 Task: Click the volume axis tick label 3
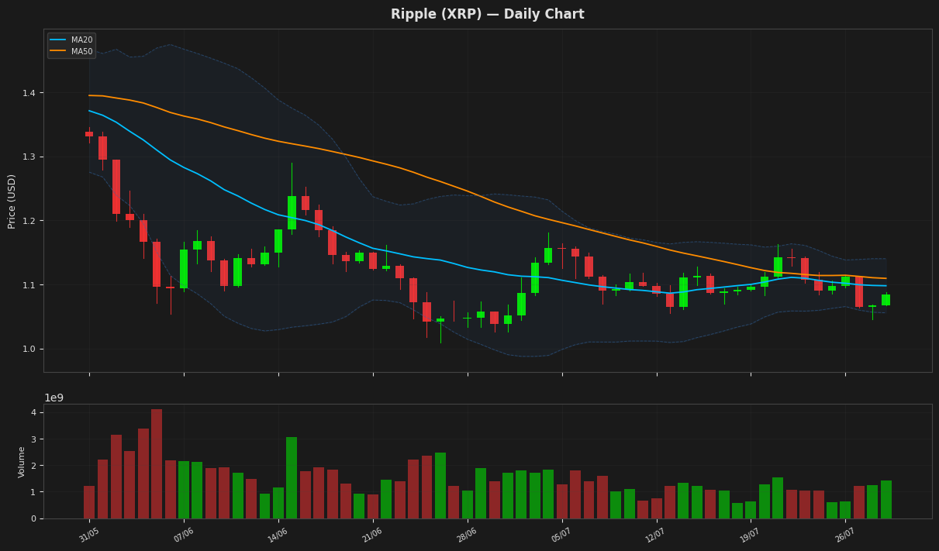click(34, 439)
